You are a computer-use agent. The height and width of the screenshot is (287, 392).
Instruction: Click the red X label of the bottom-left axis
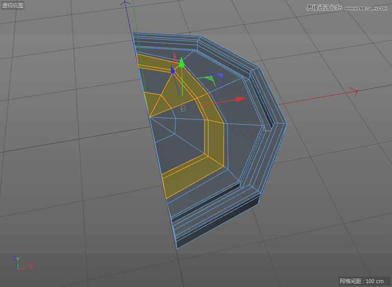30,266
